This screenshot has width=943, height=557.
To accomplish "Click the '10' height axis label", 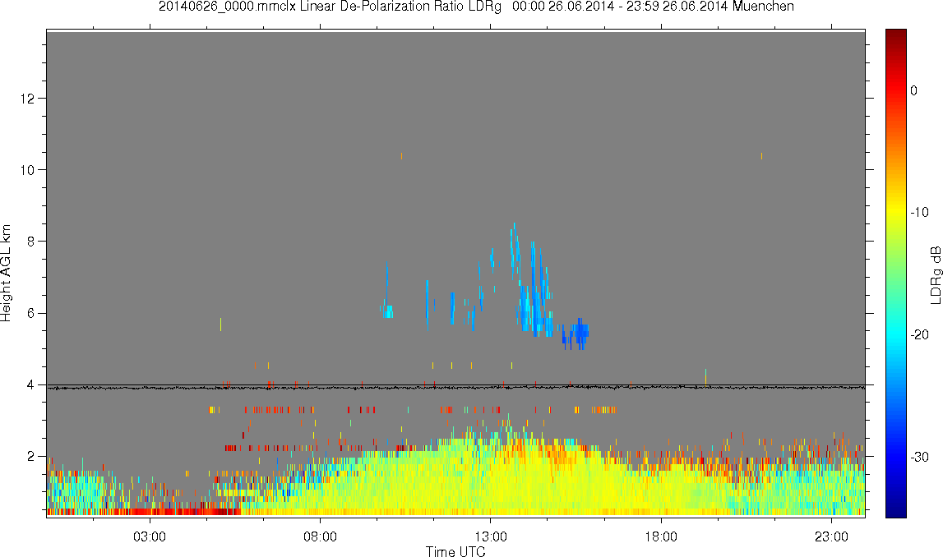I will click(27, 169).
